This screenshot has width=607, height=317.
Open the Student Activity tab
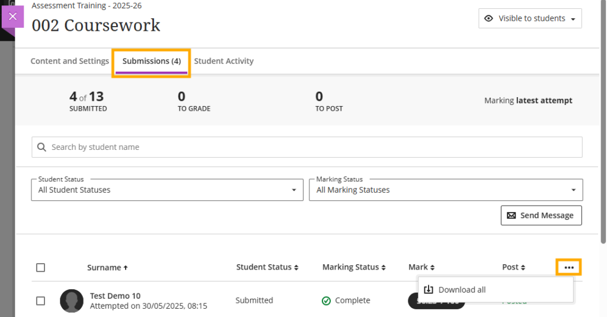point(223,61)
